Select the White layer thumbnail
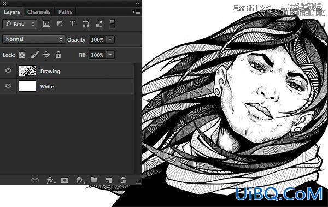This screenshot has height=207, width=328. click(27, 86)
